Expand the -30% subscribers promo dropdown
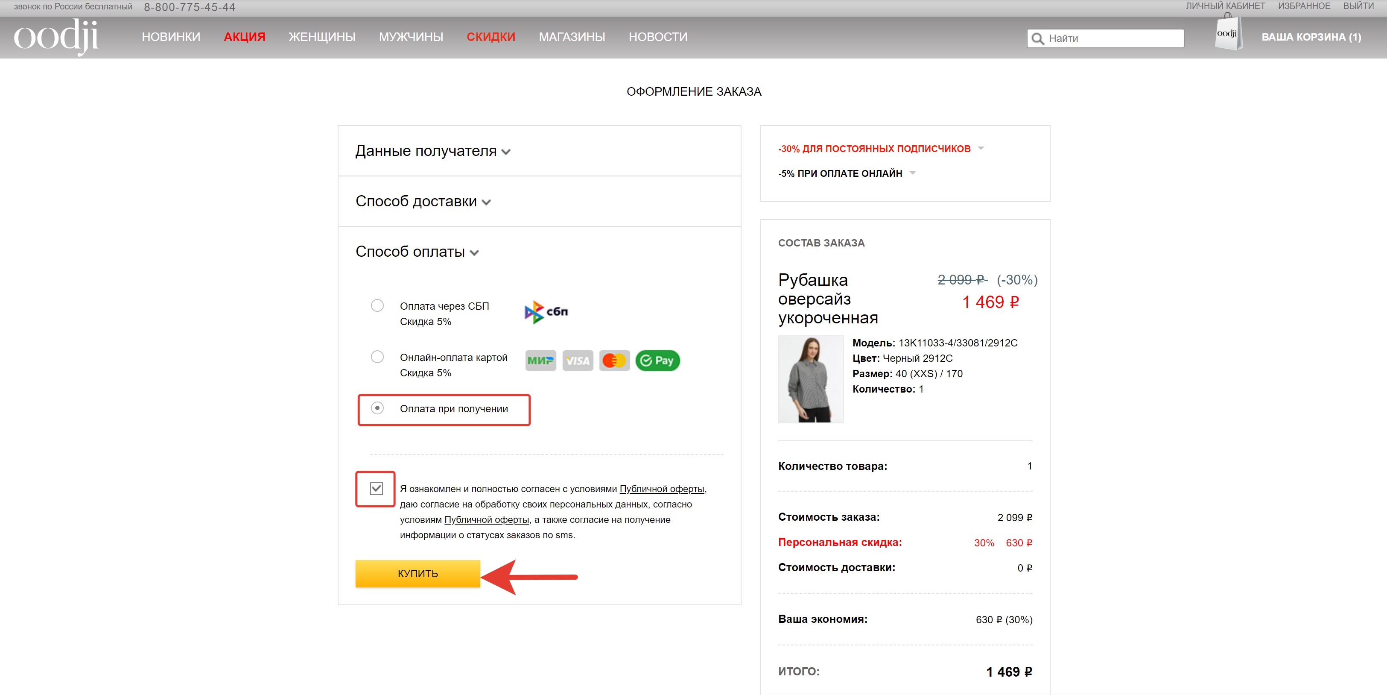 click(880, 149)
